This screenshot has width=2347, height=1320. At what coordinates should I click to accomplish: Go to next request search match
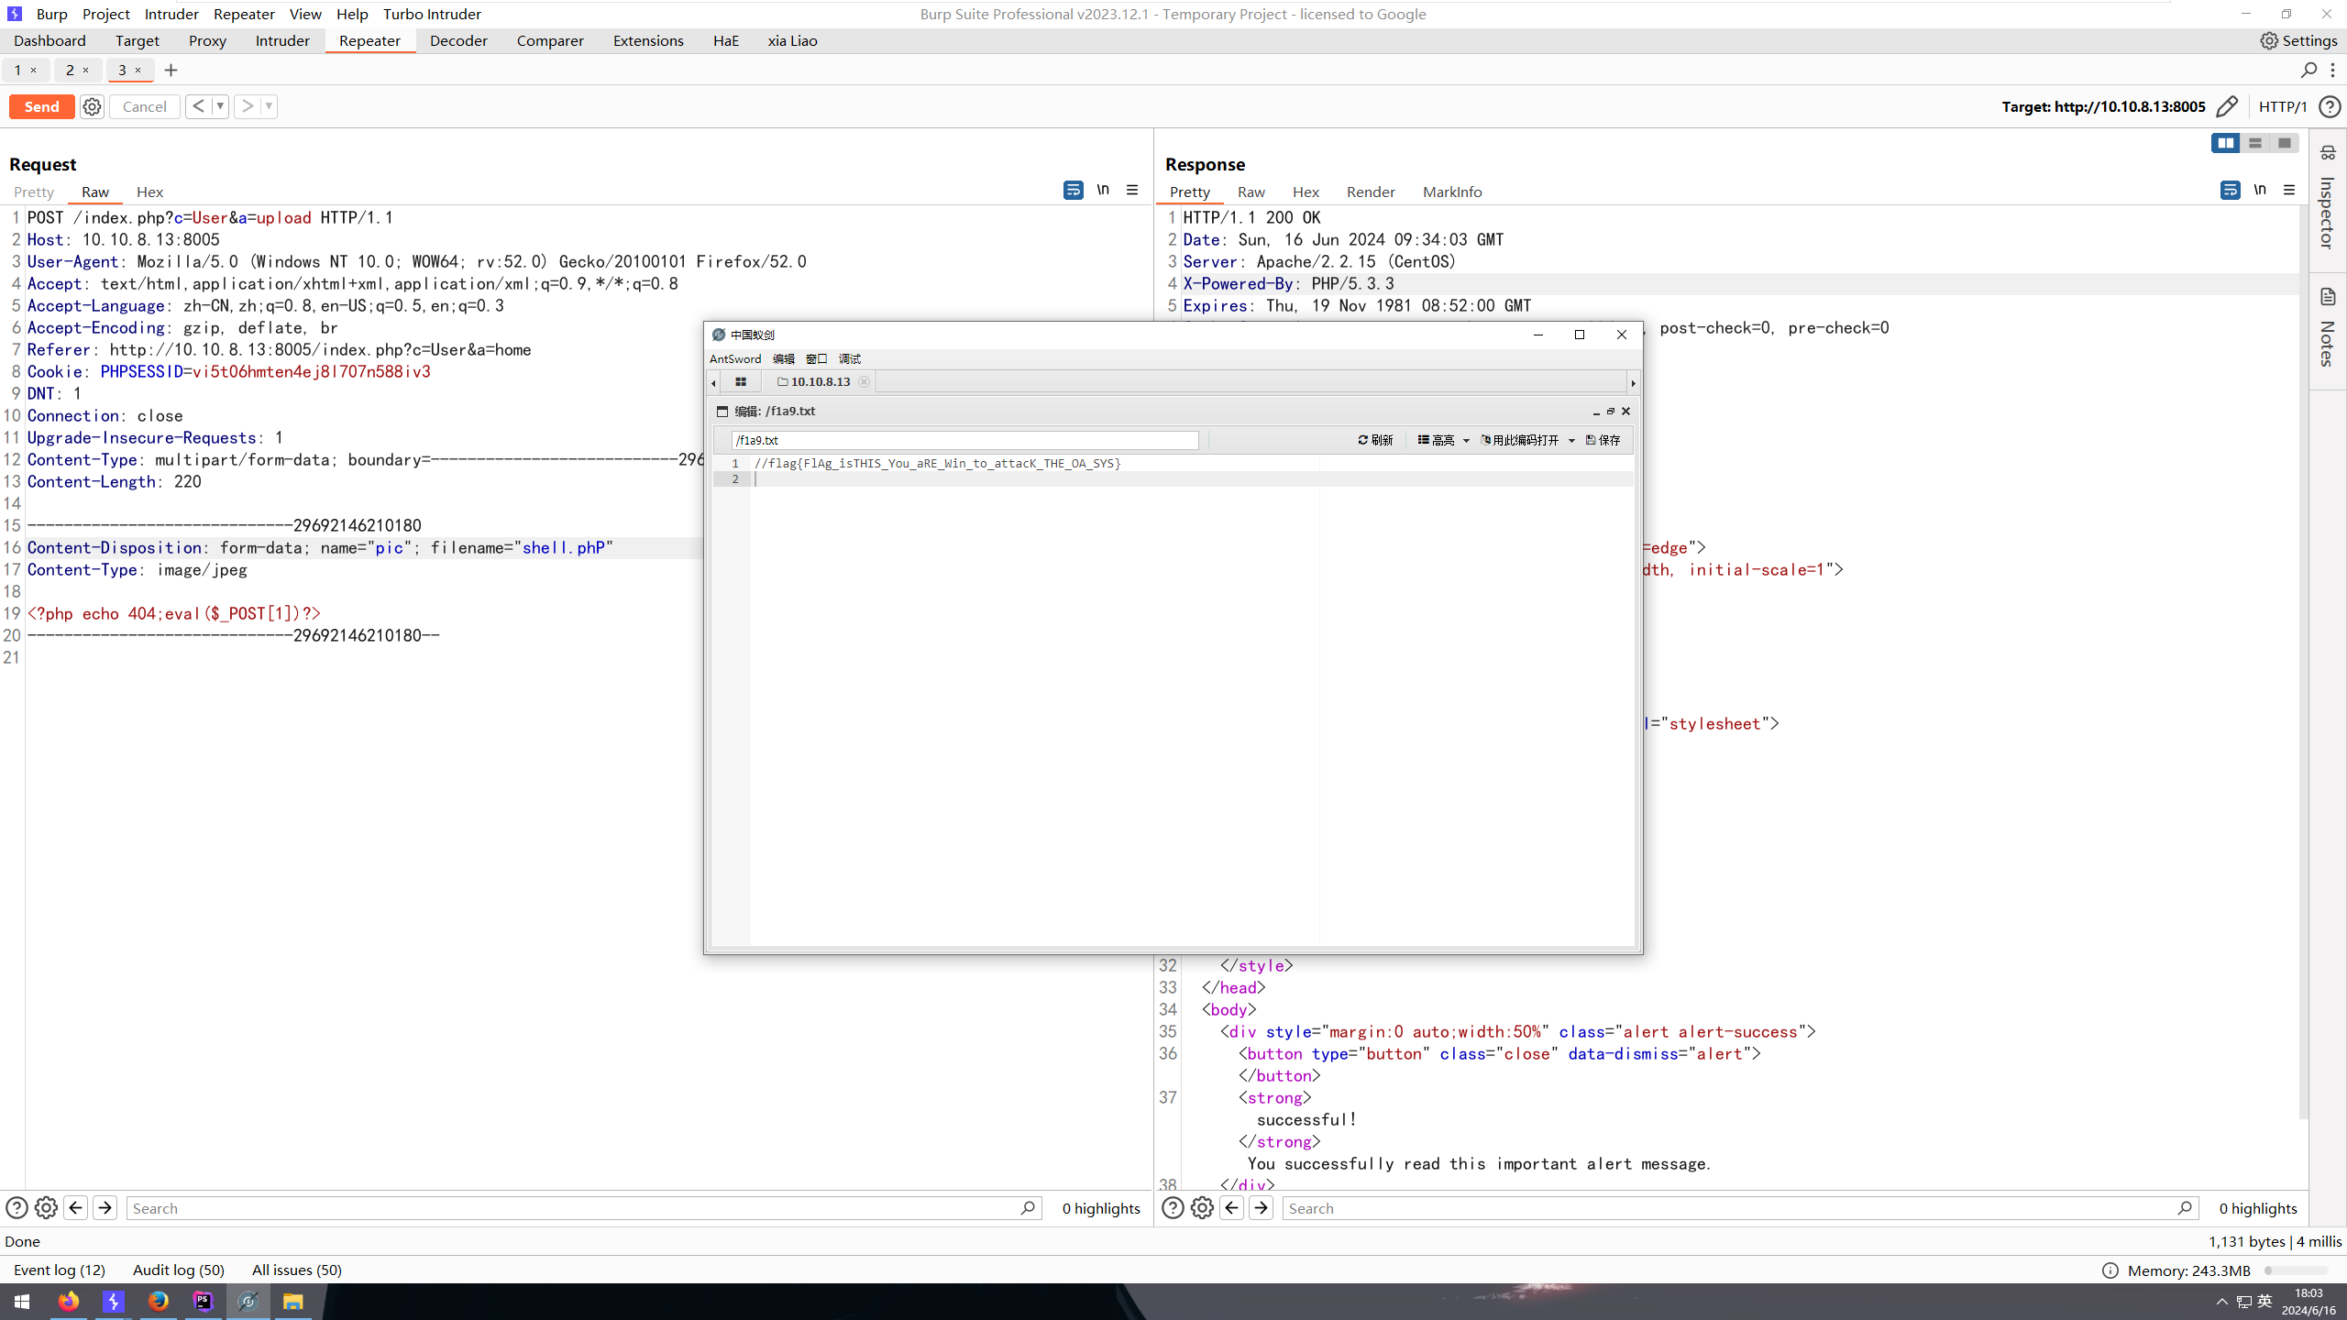105,1208
